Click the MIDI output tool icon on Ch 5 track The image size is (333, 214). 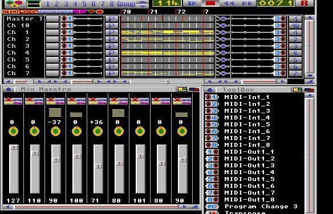click(x=281, y=60)
